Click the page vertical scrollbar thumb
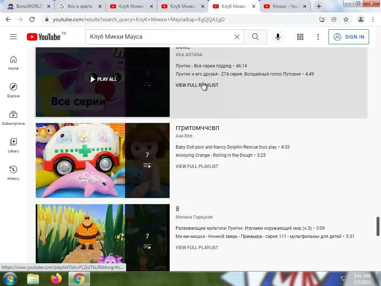 point(378,226)
